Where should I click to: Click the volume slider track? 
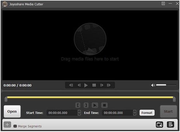click(166, 85)
